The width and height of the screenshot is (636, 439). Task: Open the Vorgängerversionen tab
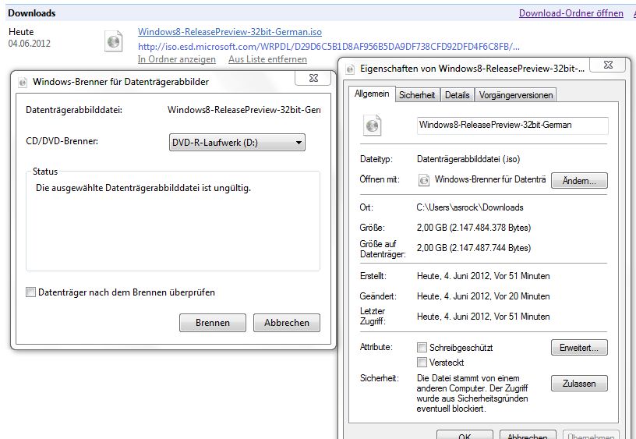coord(515,95)
